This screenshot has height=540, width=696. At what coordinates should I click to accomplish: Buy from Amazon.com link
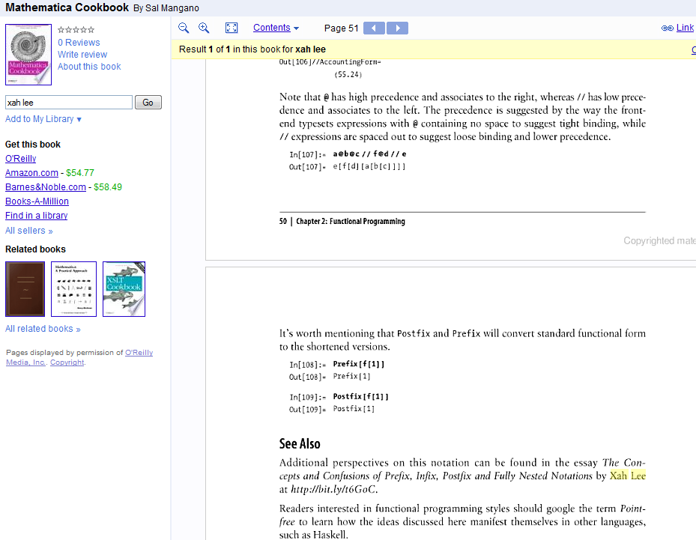coord(31,173)
